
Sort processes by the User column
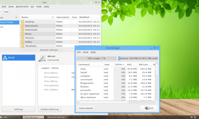click(108, 65)
